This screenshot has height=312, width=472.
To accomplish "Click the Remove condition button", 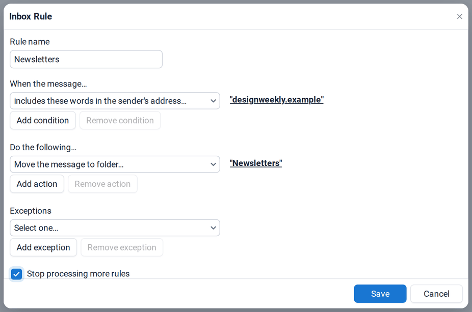I will (x=120, y=120).
